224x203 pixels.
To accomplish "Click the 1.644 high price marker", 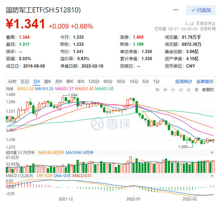I will (x=73, y=95).
